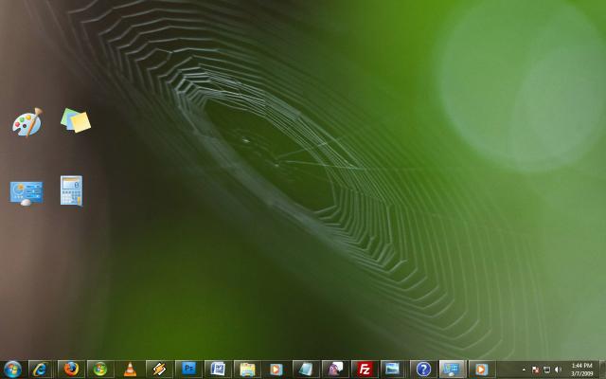Launch FileZilla from the taskbar
Image resolution: width=606 pixels, height=379 pixels.
[x=365, y=369]
